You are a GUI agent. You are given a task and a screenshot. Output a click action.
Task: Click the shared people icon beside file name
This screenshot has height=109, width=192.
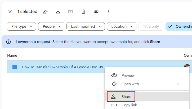pos(101,67)
